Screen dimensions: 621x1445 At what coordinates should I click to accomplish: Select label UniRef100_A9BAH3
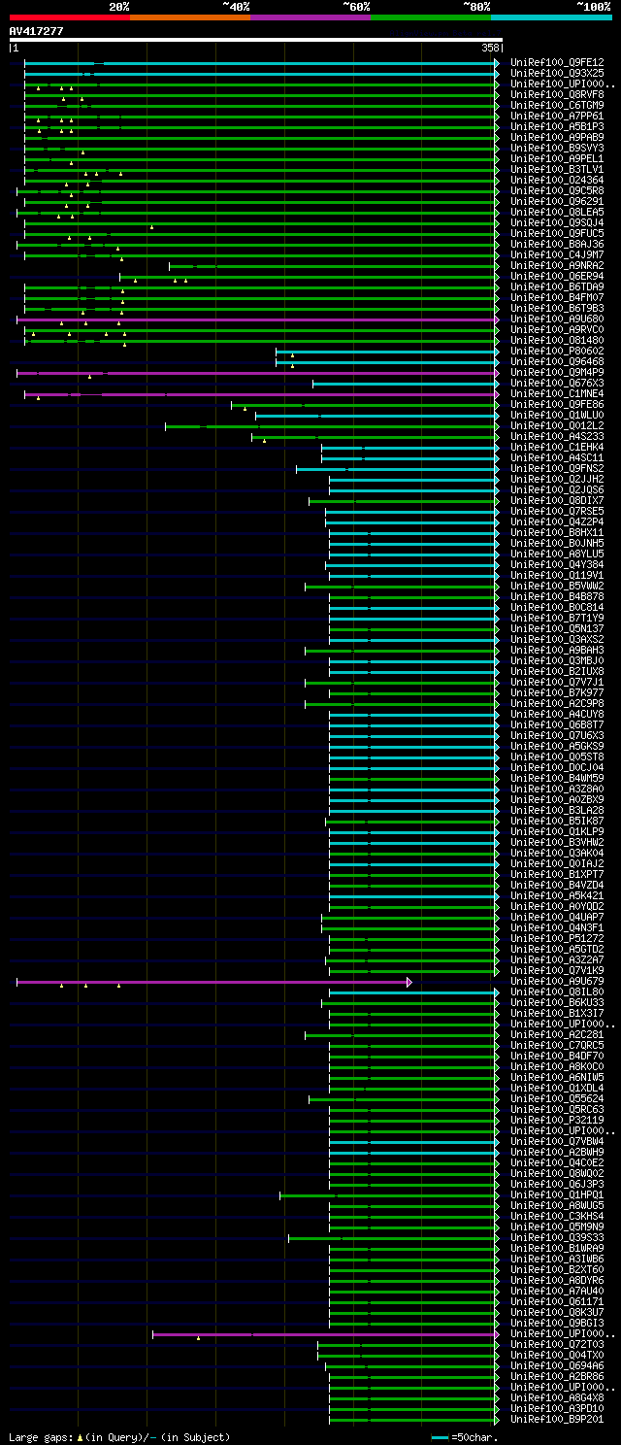click(x=557, y=650)
